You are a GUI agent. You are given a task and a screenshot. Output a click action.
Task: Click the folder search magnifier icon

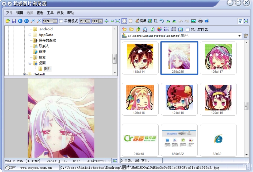point(145,29)
